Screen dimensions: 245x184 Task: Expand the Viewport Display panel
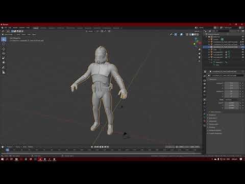click(x=214, y=130)
